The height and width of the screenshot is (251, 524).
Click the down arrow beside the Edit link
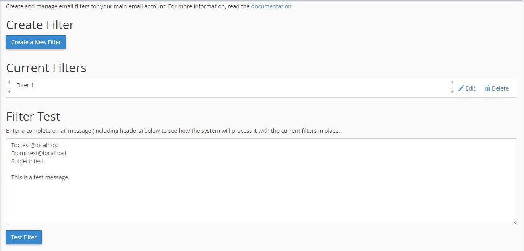tap(452, 92)
